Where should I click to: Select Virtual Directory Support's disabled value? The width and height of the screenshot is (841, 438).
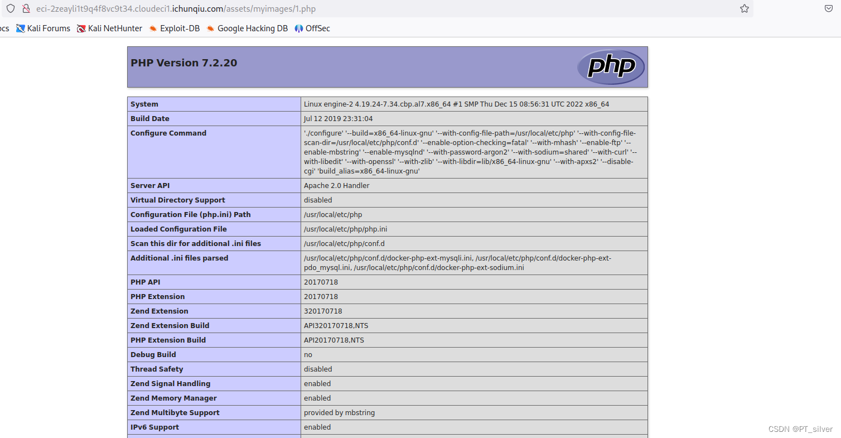318,200
